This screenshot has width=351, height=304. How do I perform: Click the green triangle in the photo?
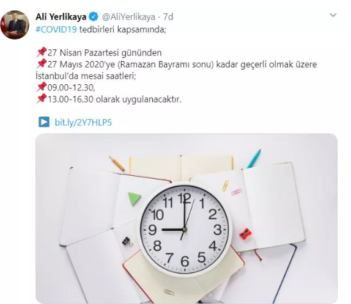[135, 198]
